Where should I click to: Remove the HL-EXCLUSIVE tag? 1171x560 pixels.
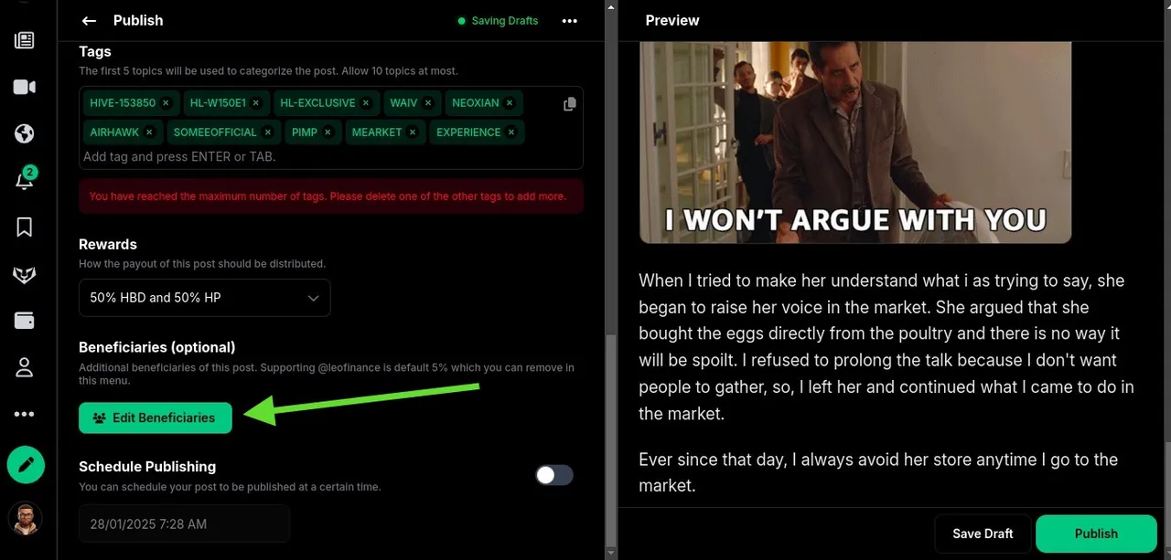[366, 103]
